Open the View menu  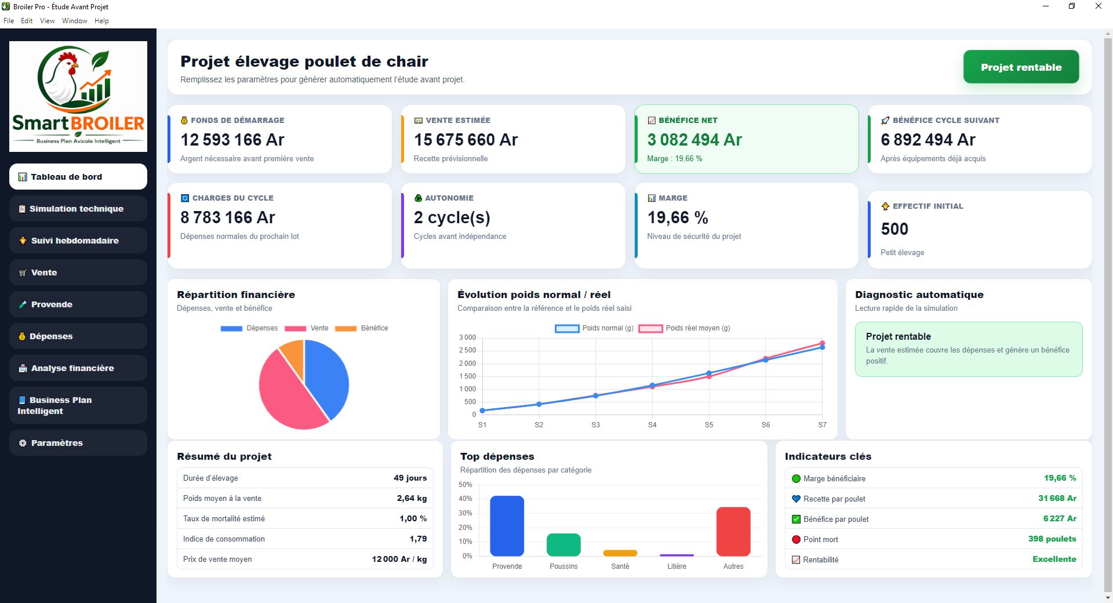(48, 21)
